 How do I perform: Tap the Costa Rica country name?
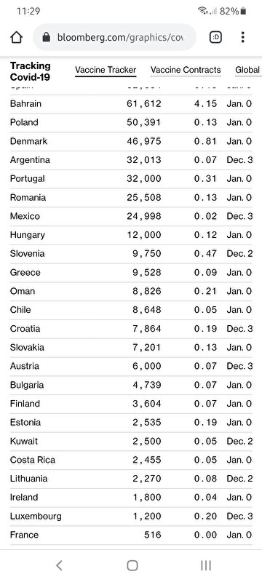click(x=33, y=461)
